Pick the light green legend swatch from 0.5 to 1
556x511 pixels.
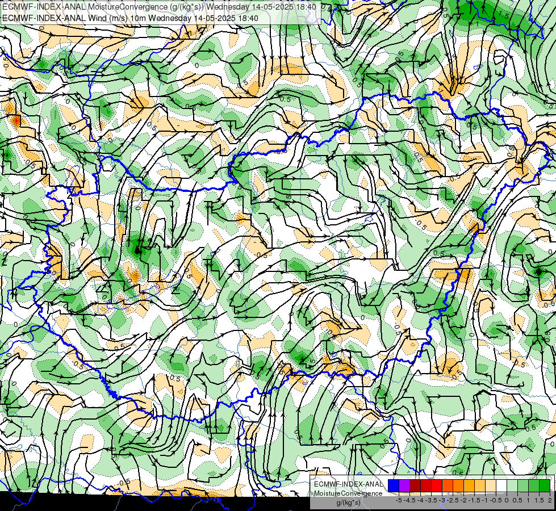523,486
